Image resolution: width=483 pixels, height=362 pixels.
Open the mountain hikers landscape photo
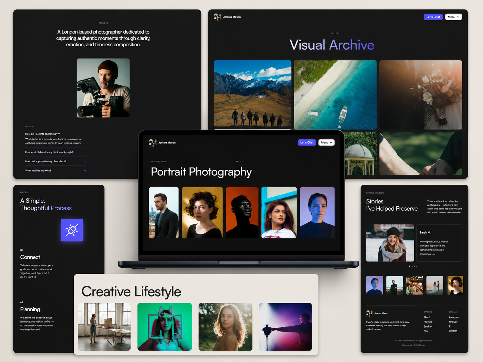pos(253,94)
